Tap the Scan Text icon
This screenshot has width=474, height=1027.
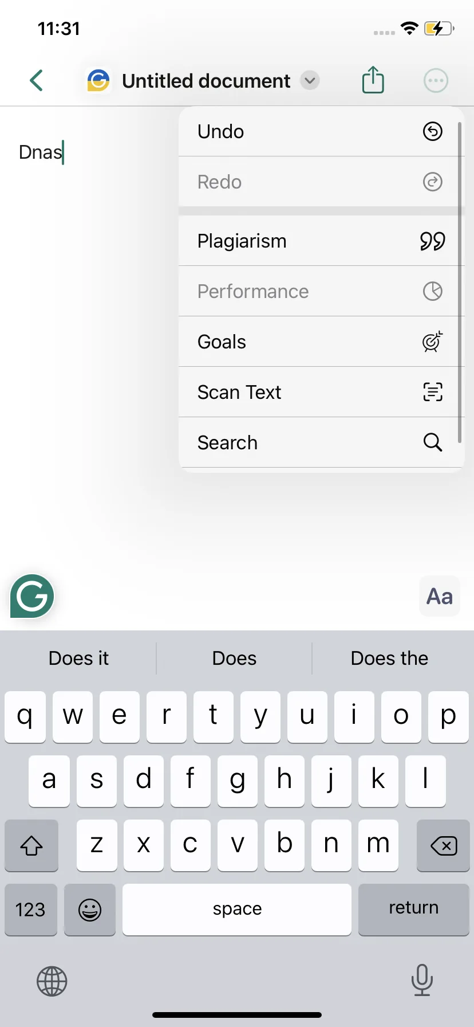[432, 393]
